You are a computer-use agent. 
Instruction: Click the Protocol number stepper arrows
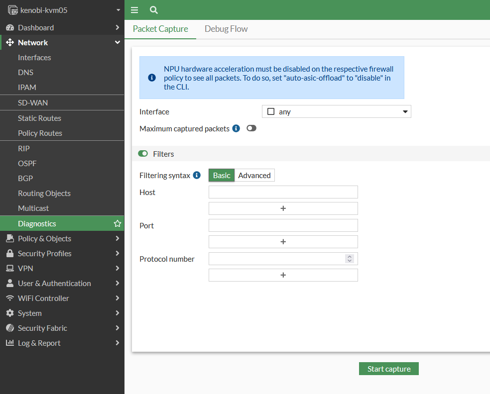pos(350,259)
